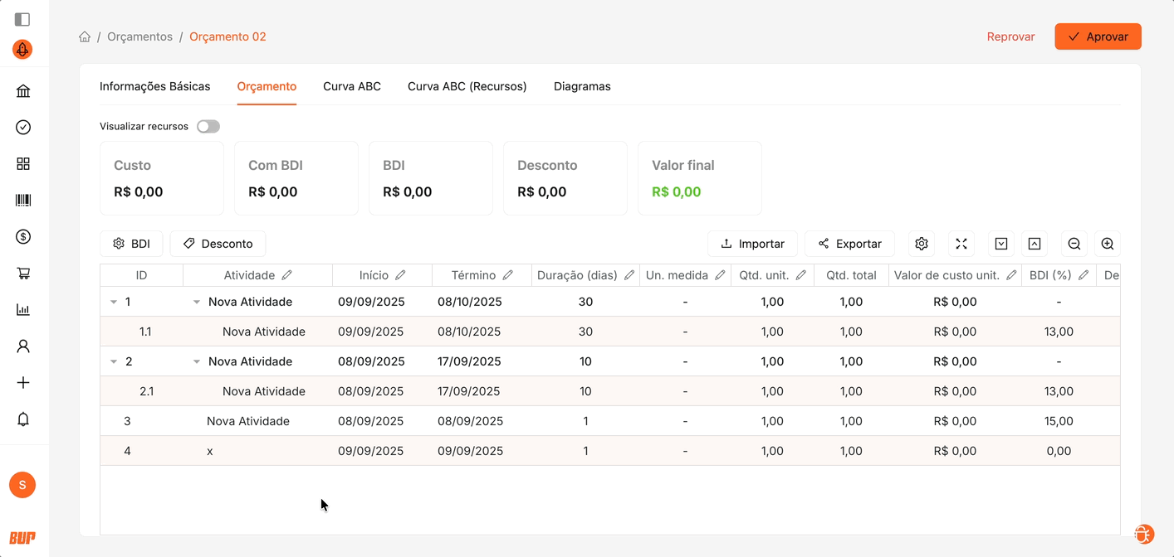Click the table settings gear icon

click(922, 244)
